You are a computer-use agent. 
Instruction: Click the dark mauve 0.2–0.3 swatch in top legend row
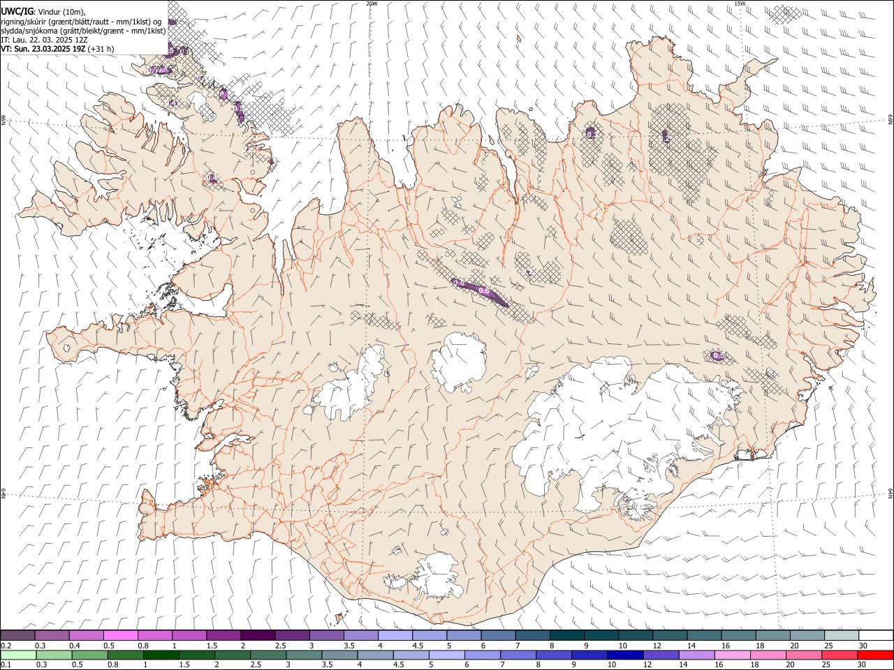click(18, 636)
